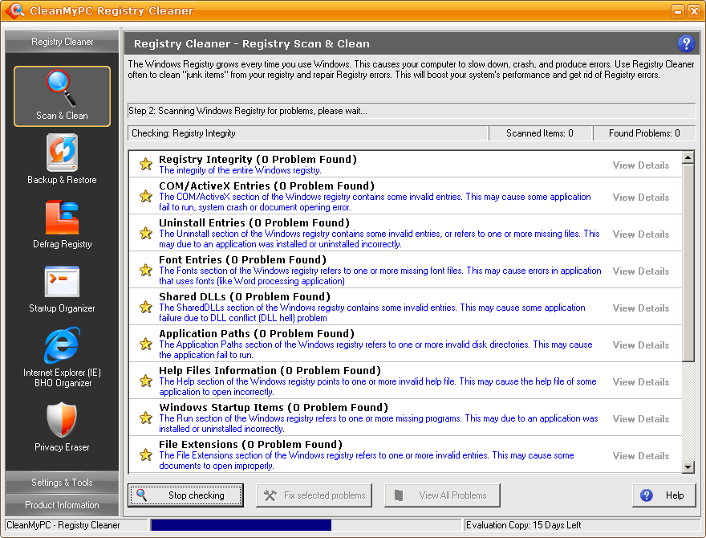Screen dimensions: 706x538
Task: Click the star beside Registry Integrity
Action: tap(145, 165)
